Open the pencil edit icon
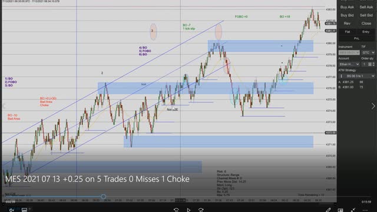Screen dimensions: 377x212 (328, 210)
